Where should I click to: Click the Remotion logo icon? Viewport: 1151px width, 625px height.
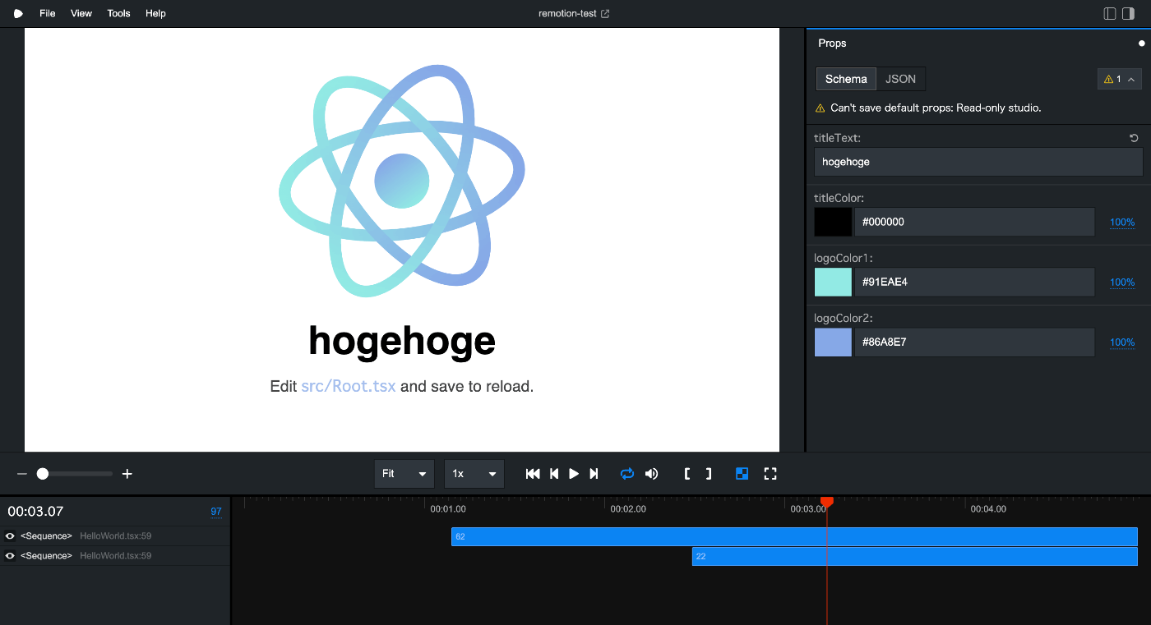[x=18, y=13]
